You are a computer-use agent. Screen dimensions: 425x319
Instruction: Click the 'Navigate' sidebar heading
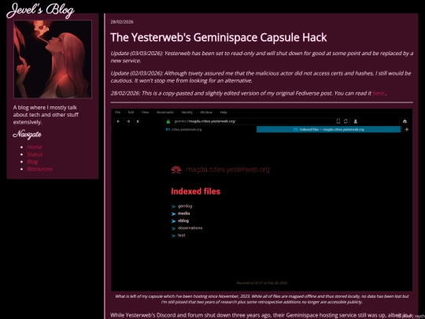click(27, 135)
